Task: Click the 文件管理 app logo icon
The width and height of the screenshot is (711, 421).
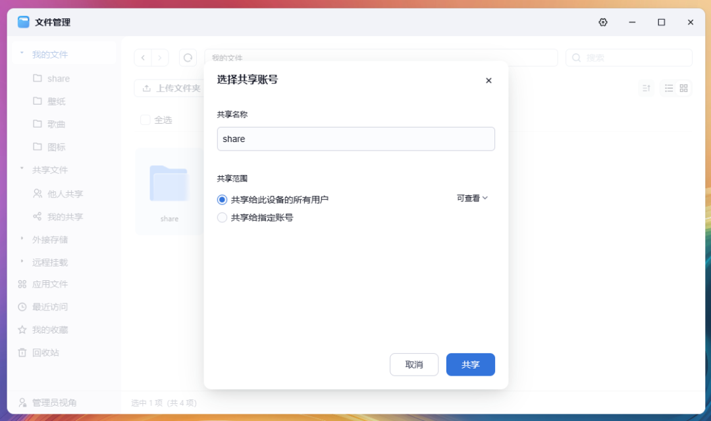Action: tap(24, 22)
